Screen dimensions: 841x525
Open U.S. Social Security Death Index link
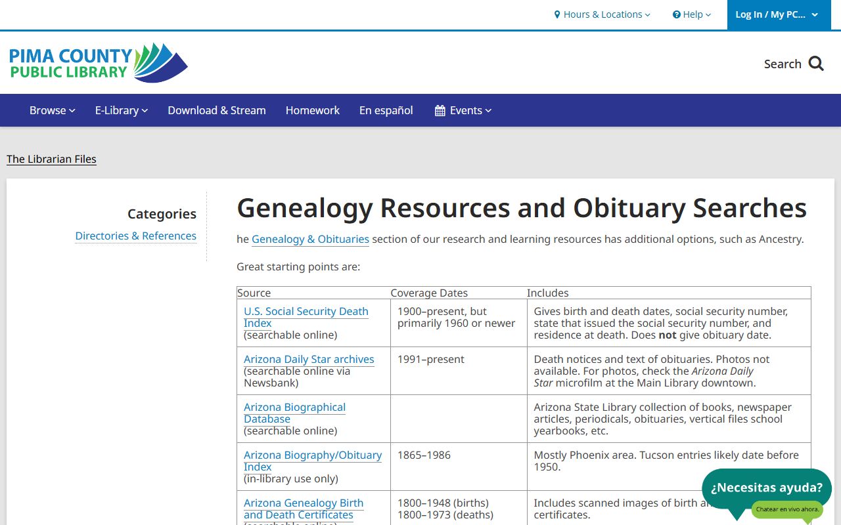coord(306,317)
